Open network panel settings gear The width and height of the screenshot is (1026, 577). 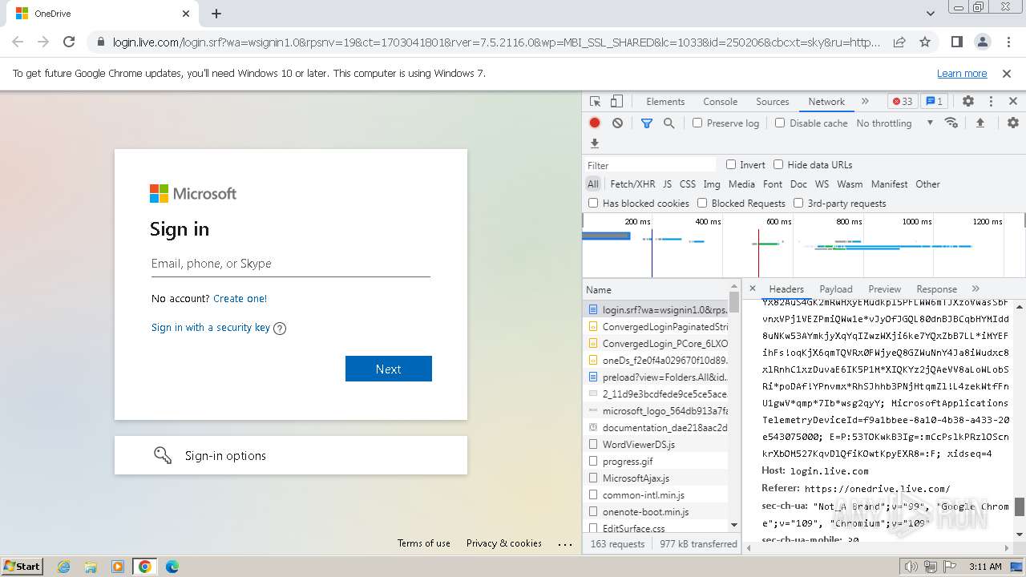pyautogui.click(x=1013, y=123)
